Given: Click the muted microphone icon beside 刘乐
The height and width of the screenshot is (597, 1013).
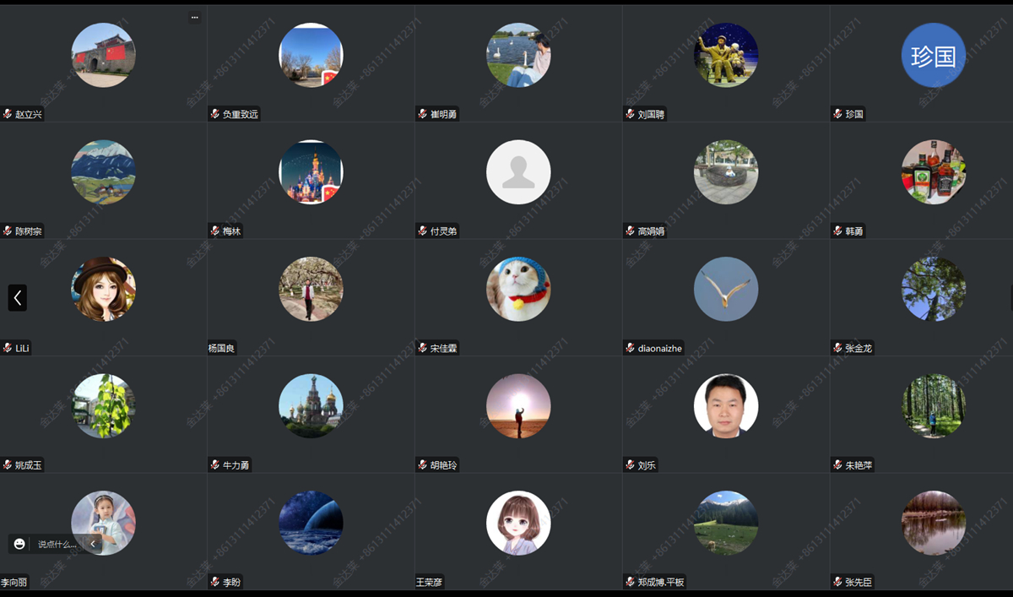Looking at the screenshot, I should click(x=630, y=465).
